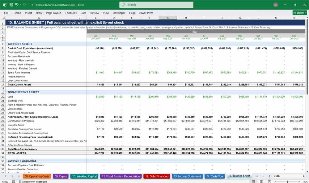Image resolution: width=309 pixels, height=183 pixels.
Task: Switch to the 12. Debt Financing sheet
Action: 157,176
